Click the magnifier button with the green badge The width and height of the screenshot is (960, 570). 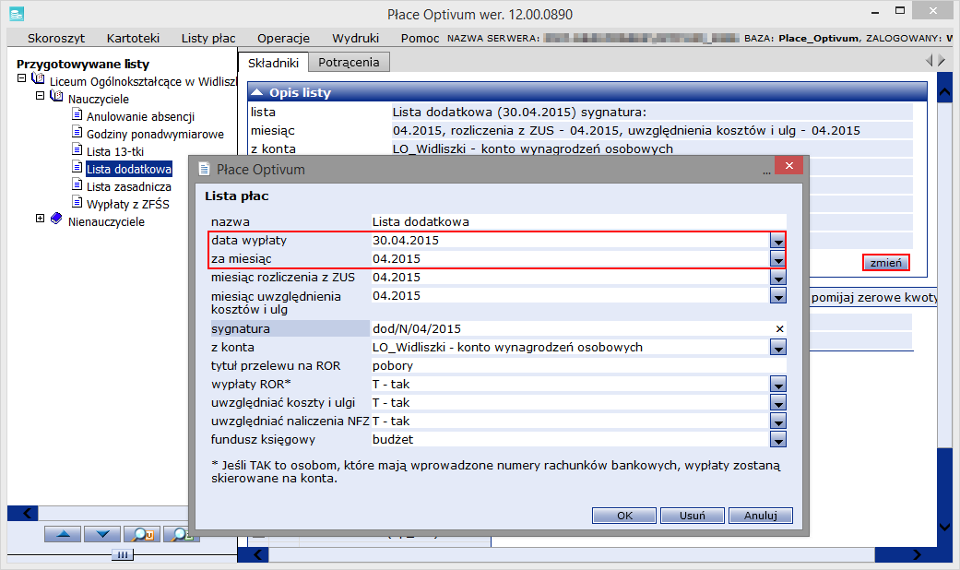pyautogui.click(x=182, y=534)
